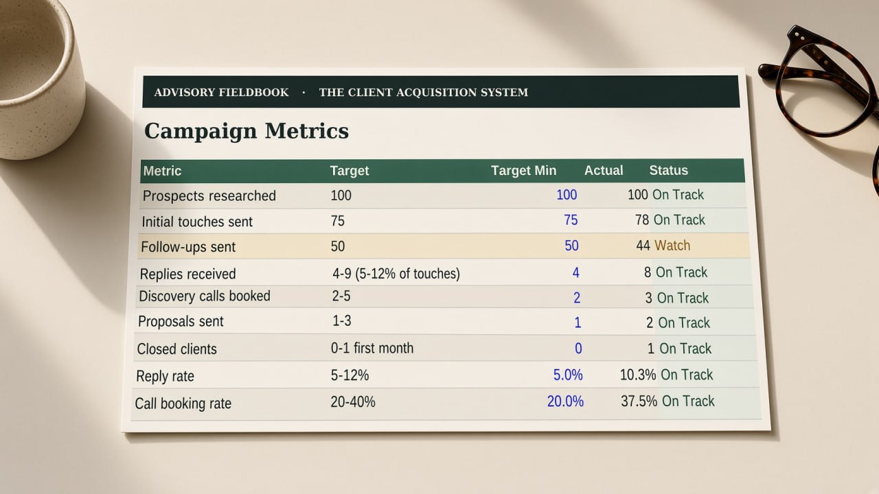
Task: Select the 'Reply rate' row label
Action: [165, 377]
